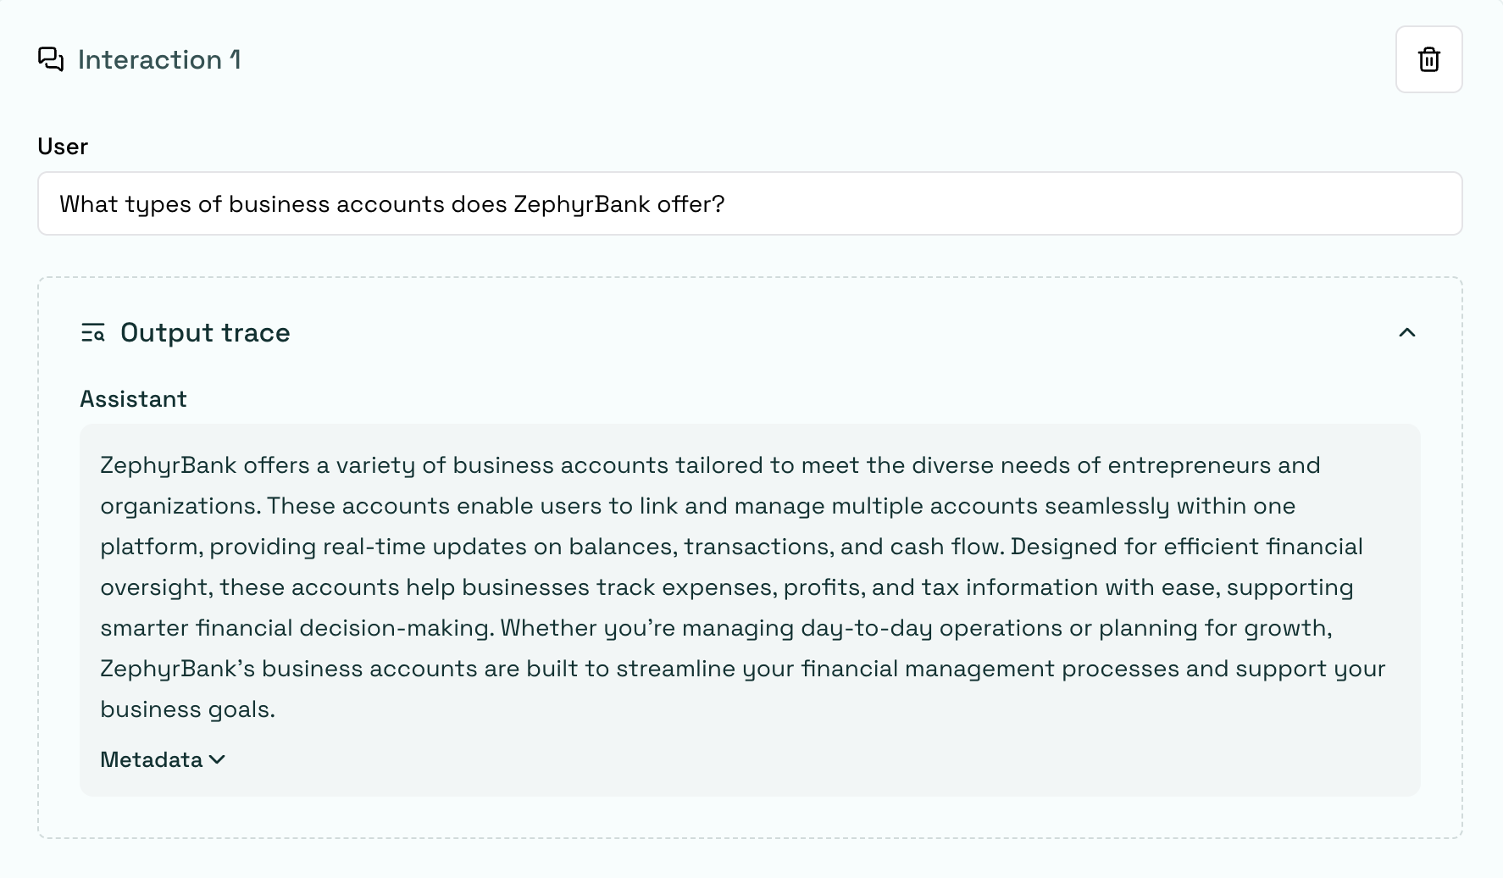Click inside the assistant response text box

tap(750, 609)
